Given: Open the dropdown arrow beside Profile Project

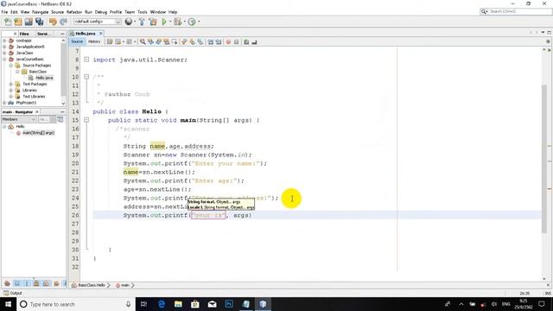Looking at the screenshot, I should (199, 22).
